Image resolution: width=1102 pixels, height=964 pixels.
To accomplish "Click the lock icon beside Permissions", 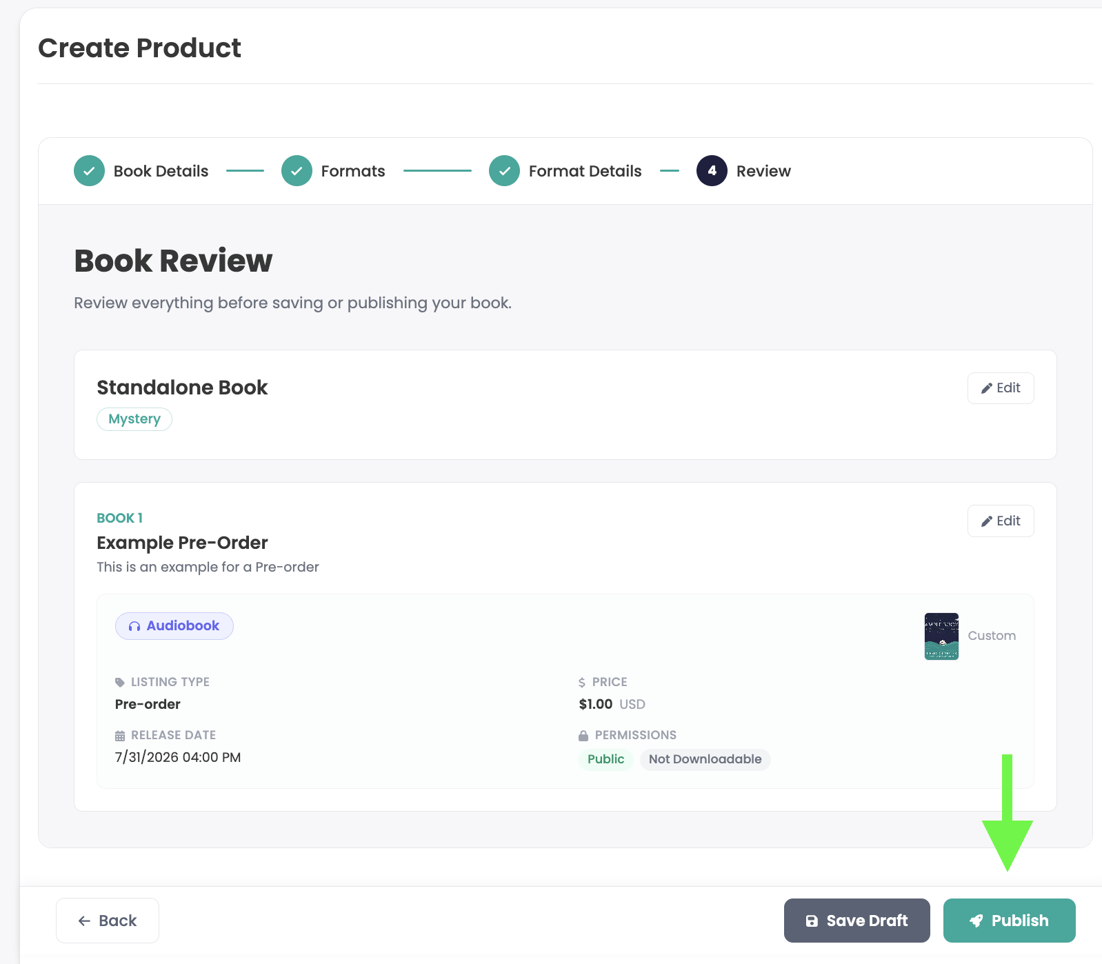I will (x=583, y=736).
